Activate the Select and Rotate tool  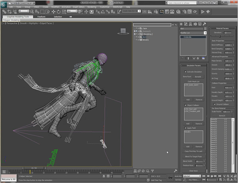pos(59,12)
